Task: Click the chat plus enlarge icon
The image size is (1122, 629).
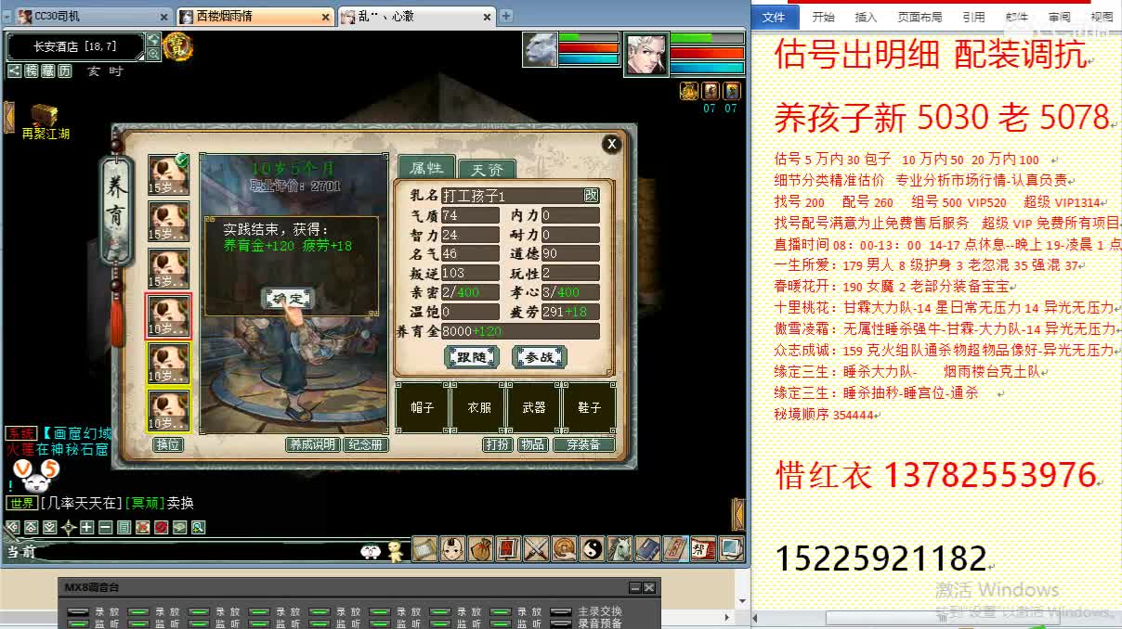Action: tap(86, 528)
